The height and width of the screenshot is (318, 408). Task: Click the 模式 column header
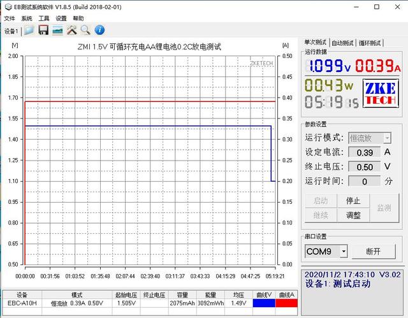pos(77,295)
